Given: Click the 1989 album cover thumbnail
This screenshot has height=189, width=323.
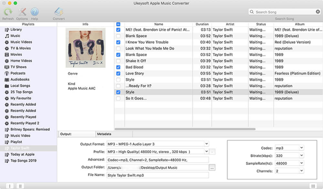Looking at the screenshot, I should 86,48.
